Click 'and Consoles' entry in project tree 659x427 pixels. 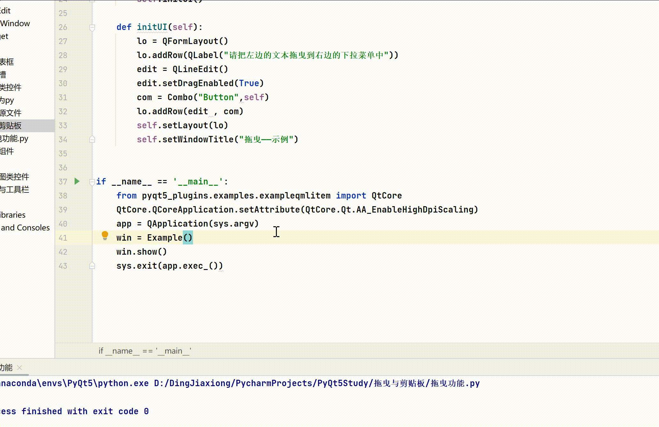coord(25,228)
